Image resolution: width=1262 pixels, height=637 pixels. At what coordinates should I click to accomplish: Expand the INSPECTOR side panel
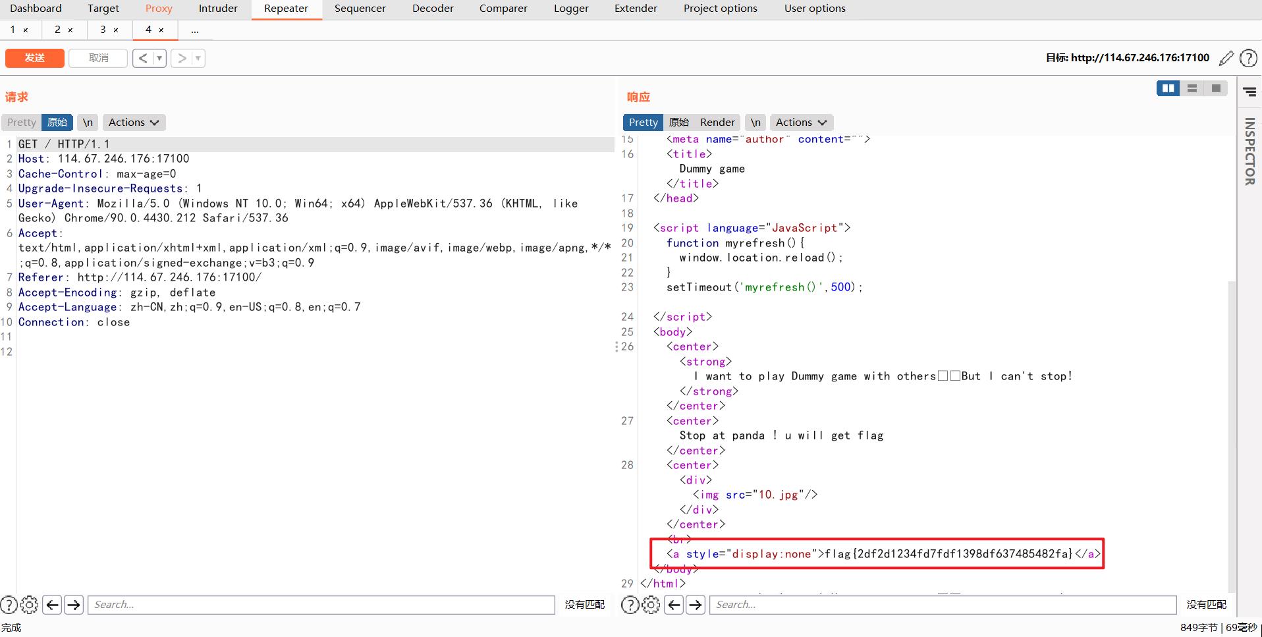click(1249, 152)
